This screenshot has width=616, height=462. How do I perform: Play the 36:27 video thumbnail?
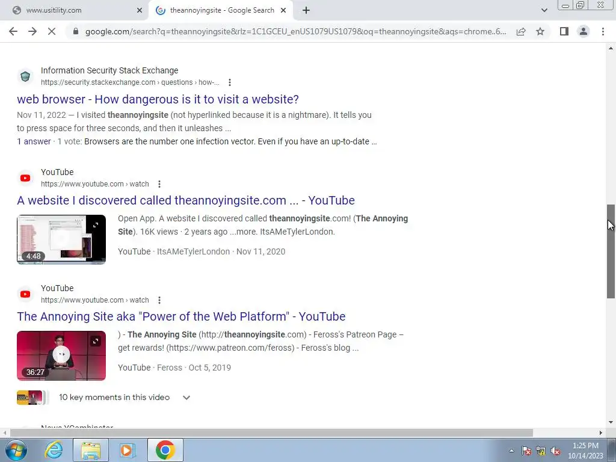pos(61,356)
